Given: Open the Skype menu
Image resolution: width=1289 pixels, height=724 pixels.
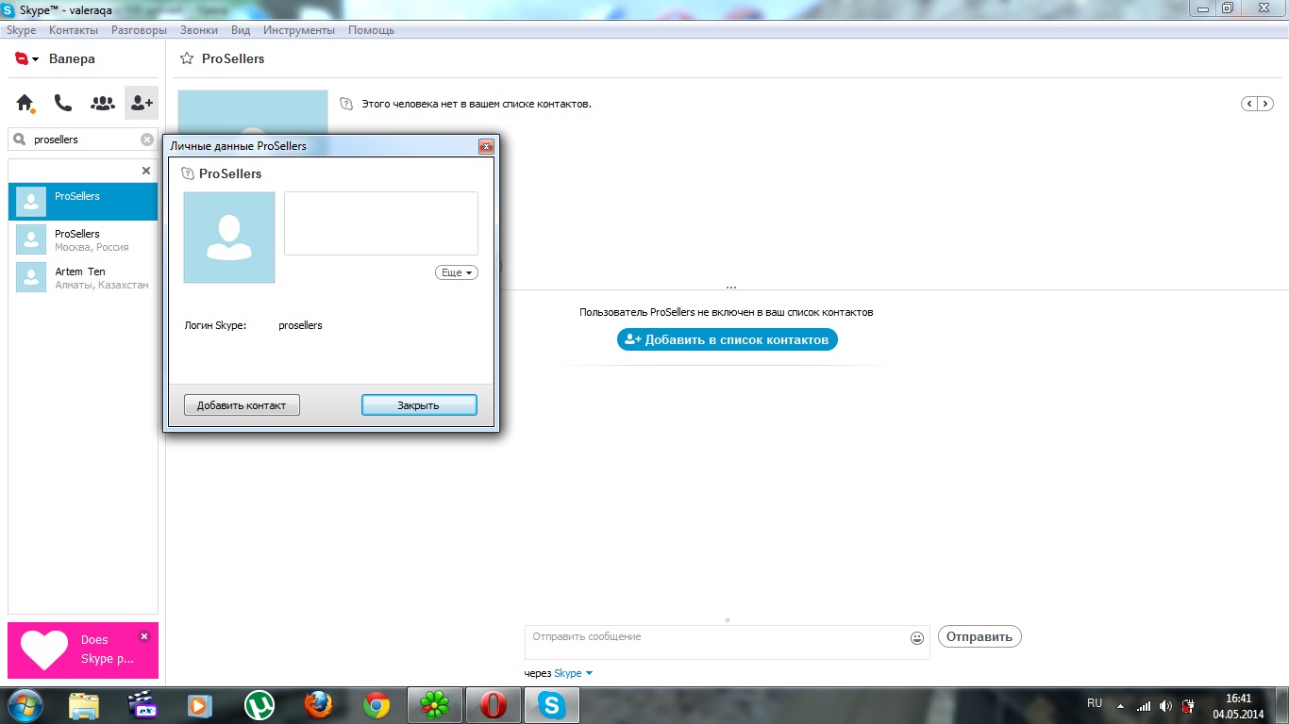Looking at the screenshot, I should tap(21, 30).
